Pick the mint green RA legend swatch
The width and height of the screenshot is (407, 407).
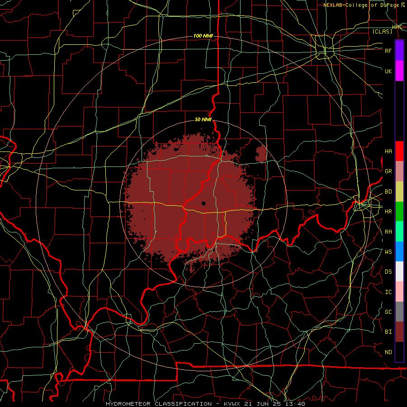click(x=399, y=232)
